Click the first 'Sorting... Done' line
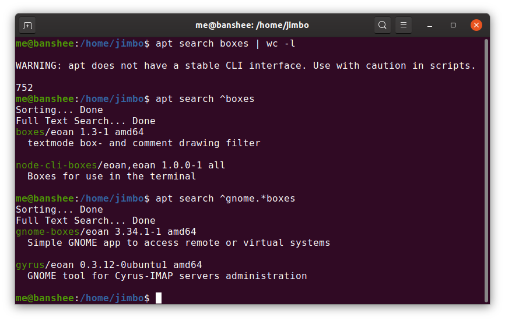 pos(59,110)
